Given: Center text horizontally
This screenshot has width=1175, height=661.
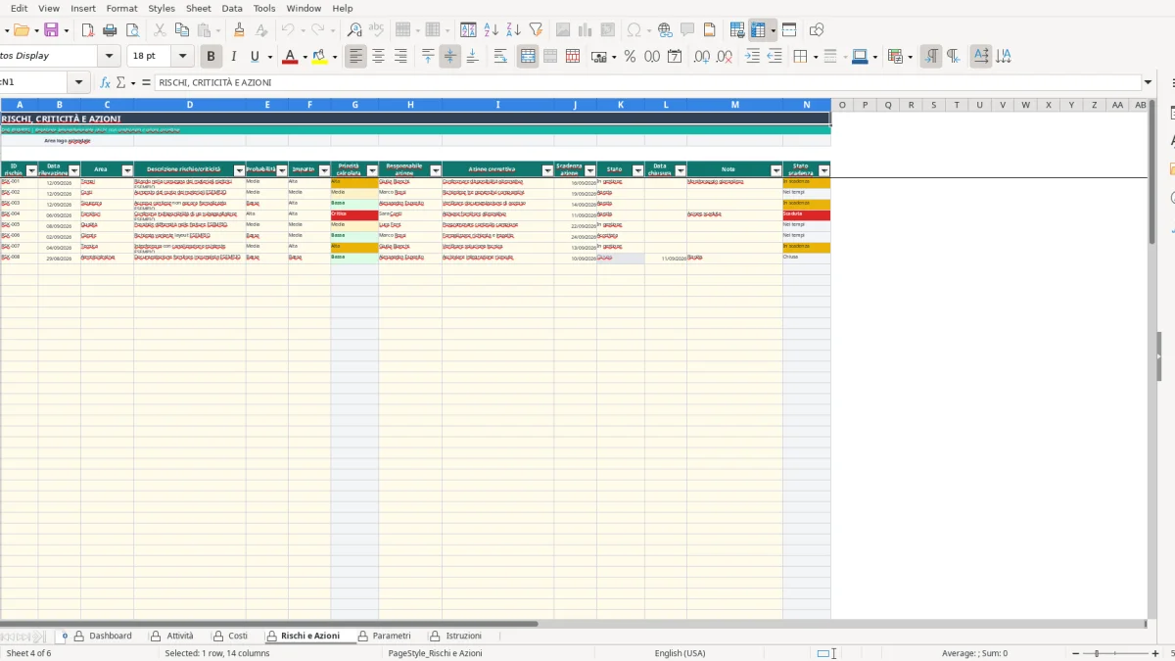Looking at the screenshot, I should (x=378, y=57).
